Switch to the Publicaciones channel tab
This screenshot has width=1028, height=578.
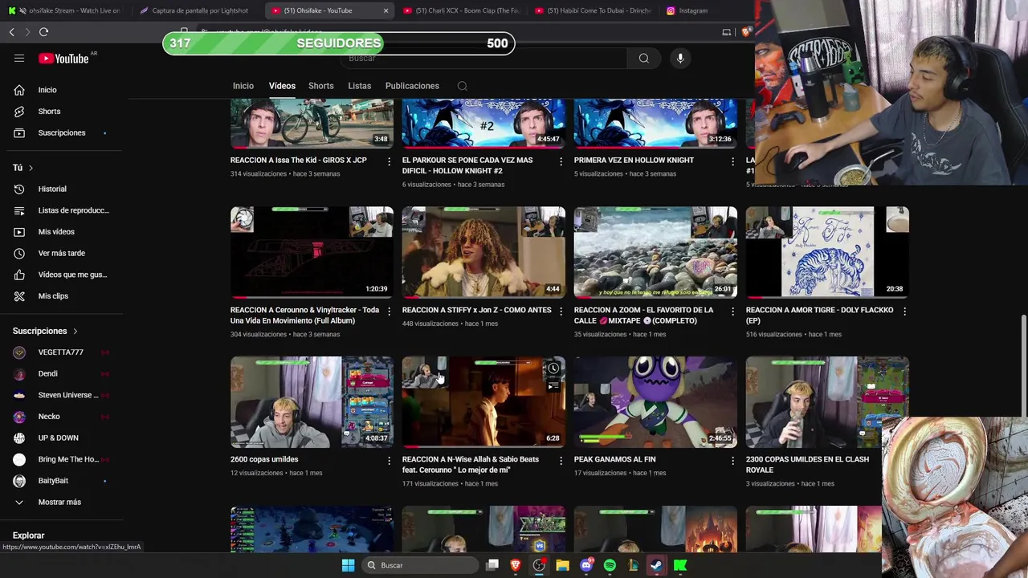[412, 86]
